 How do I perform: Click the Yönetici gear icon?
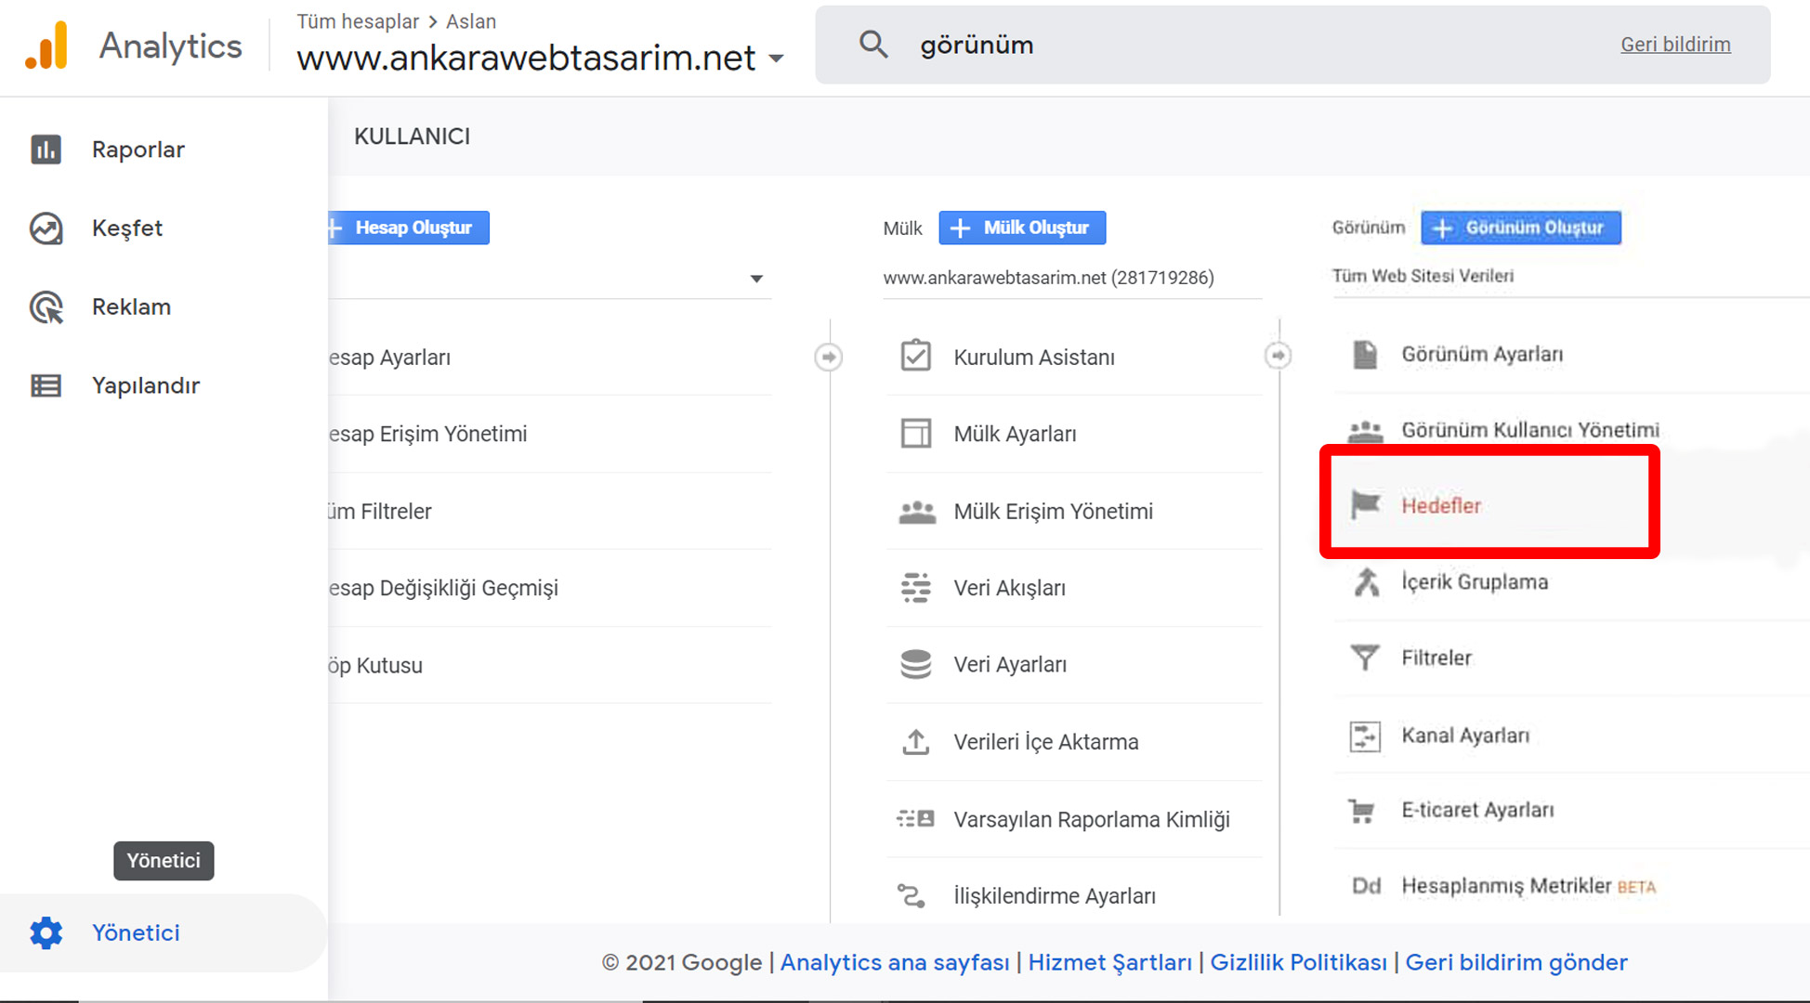pyautogui.click(x=46, y=932)
